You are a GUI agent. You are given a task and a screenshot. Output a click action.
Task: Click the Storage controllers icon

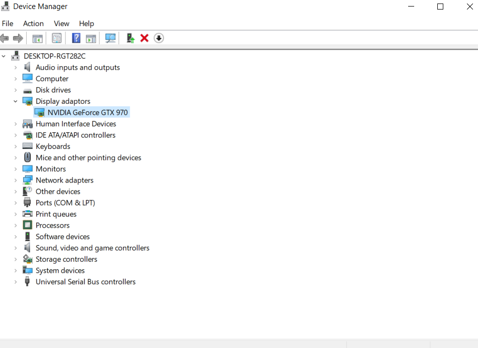click(x=28, y=259)
